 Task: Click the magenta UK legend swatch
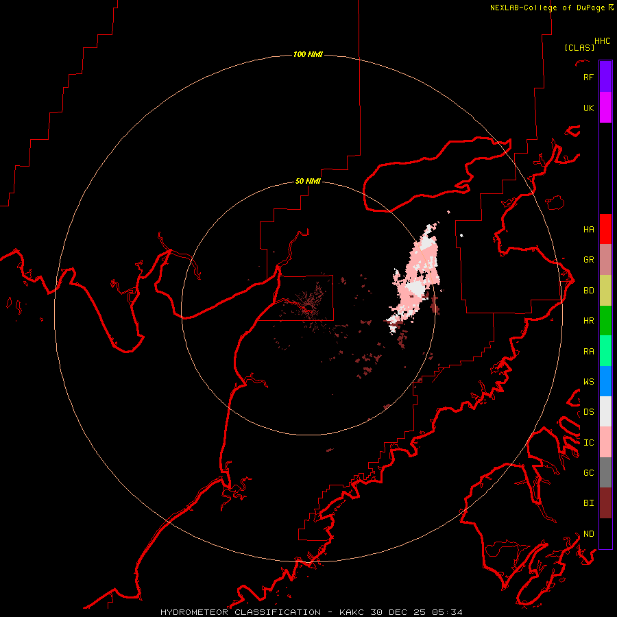(605, 108)
